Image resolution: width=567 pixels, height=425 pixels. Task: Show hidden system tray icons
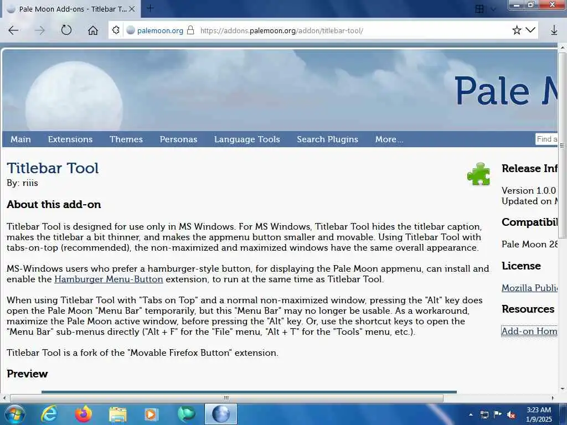(471, 414)
